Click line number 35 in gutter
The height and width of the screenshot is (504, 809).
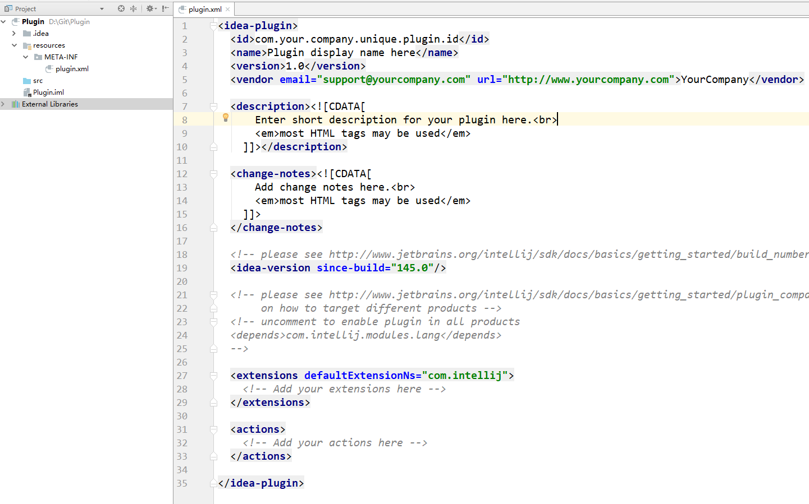[182, 483]
